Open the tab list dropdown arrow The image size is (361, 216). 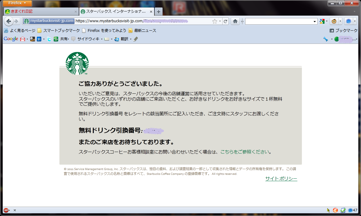(355, 11)
